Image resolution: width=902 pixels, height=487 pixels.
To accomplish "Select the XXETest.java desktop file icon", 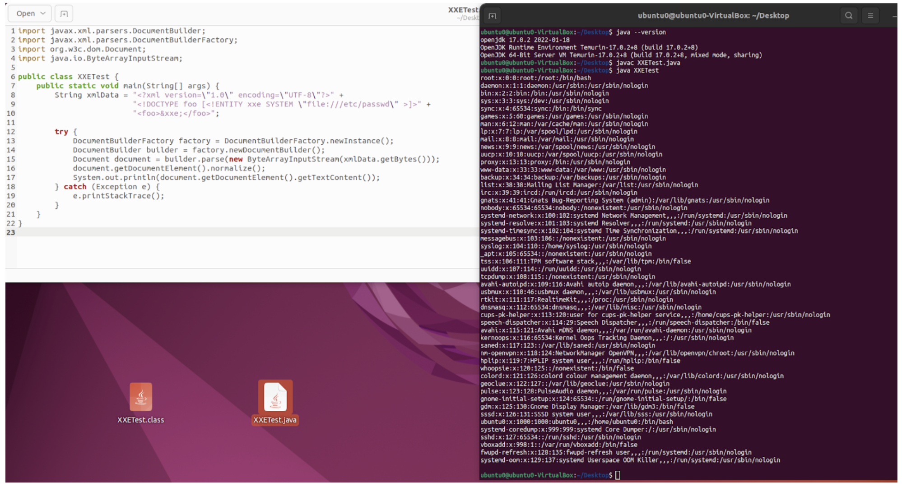I will tap(275, 397).
